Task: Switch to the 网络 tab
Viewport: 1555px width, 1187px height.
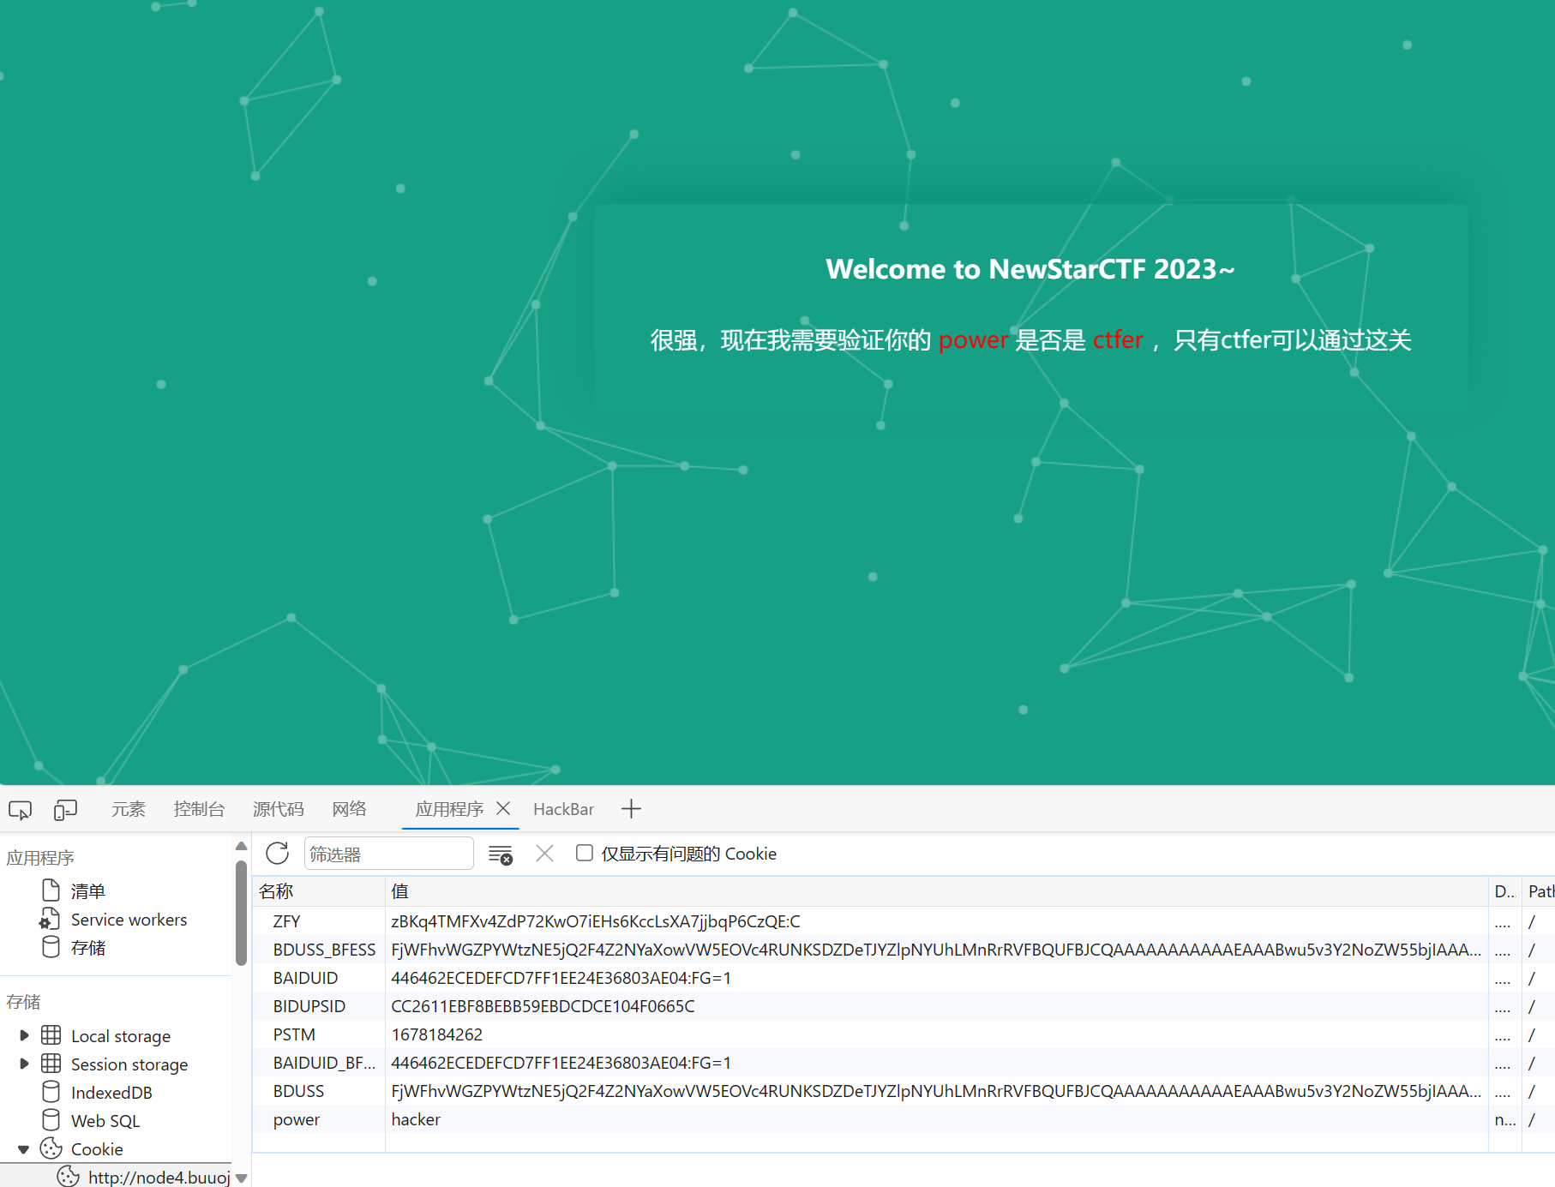Action: 350,809
